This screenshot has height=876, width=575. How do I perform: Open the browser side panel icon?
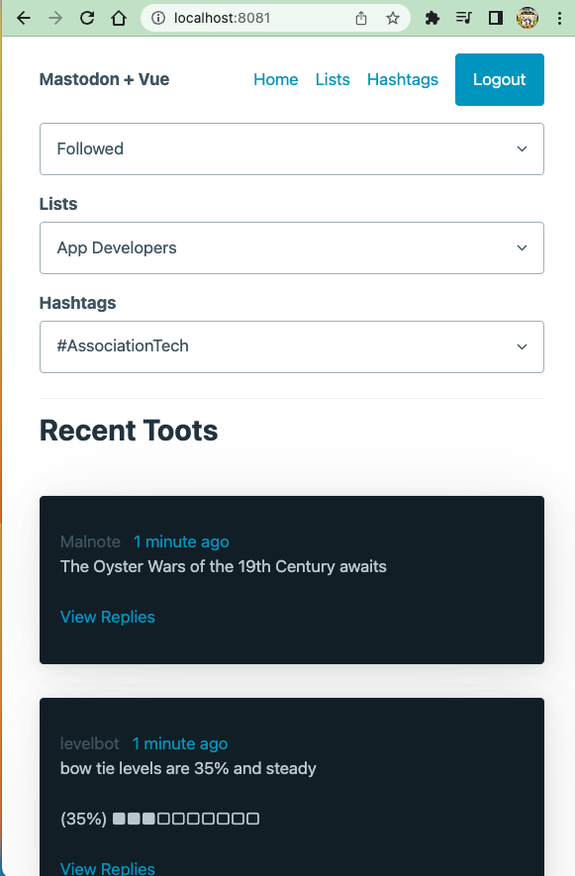tap(495, 18)
